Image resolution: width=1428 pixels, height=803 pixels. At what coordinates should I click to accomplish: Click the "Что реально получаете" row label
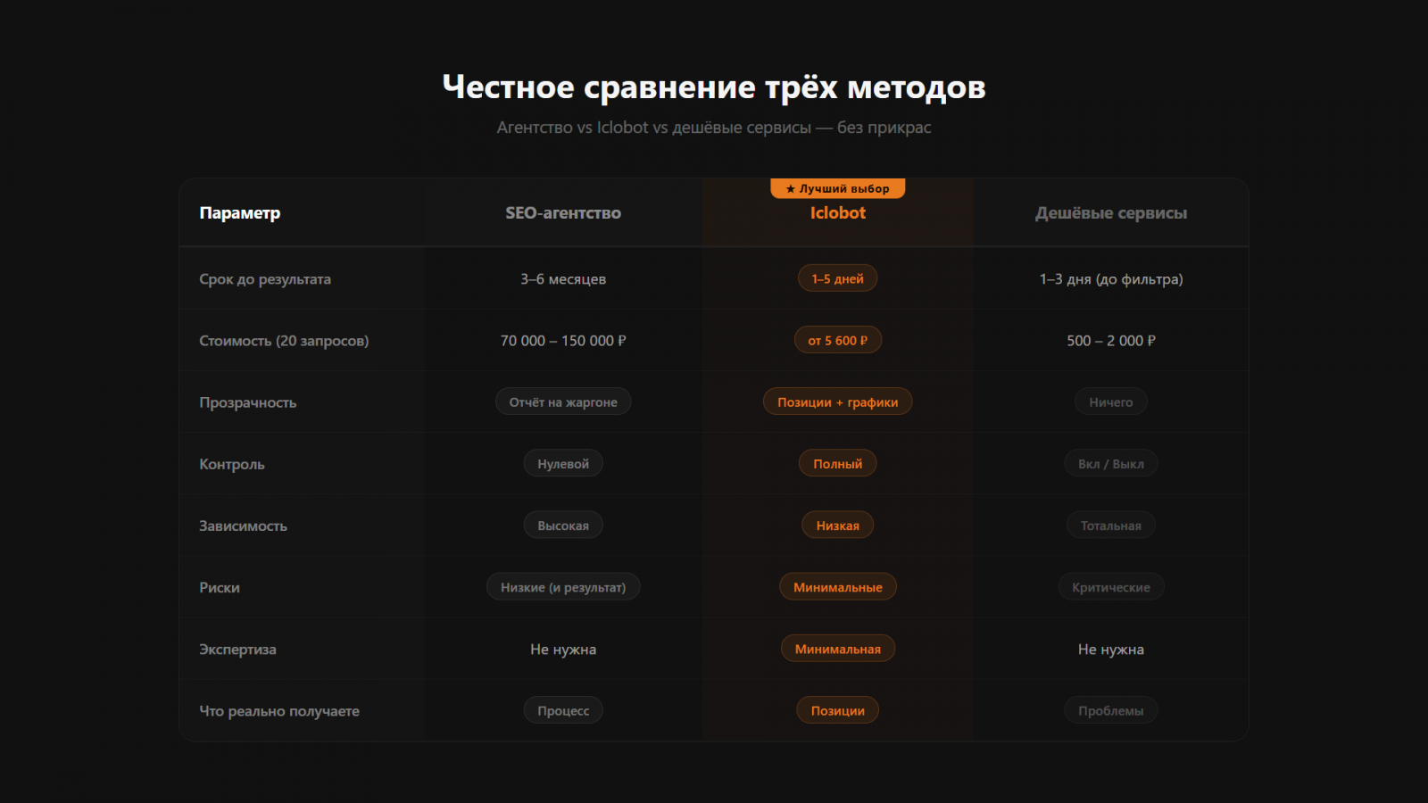coord(279,711)
